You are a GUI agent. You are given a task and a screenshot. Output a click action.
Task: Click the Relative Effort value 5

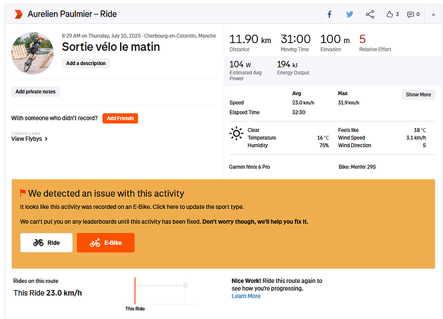pyautogui.click(x=363, y=39)
